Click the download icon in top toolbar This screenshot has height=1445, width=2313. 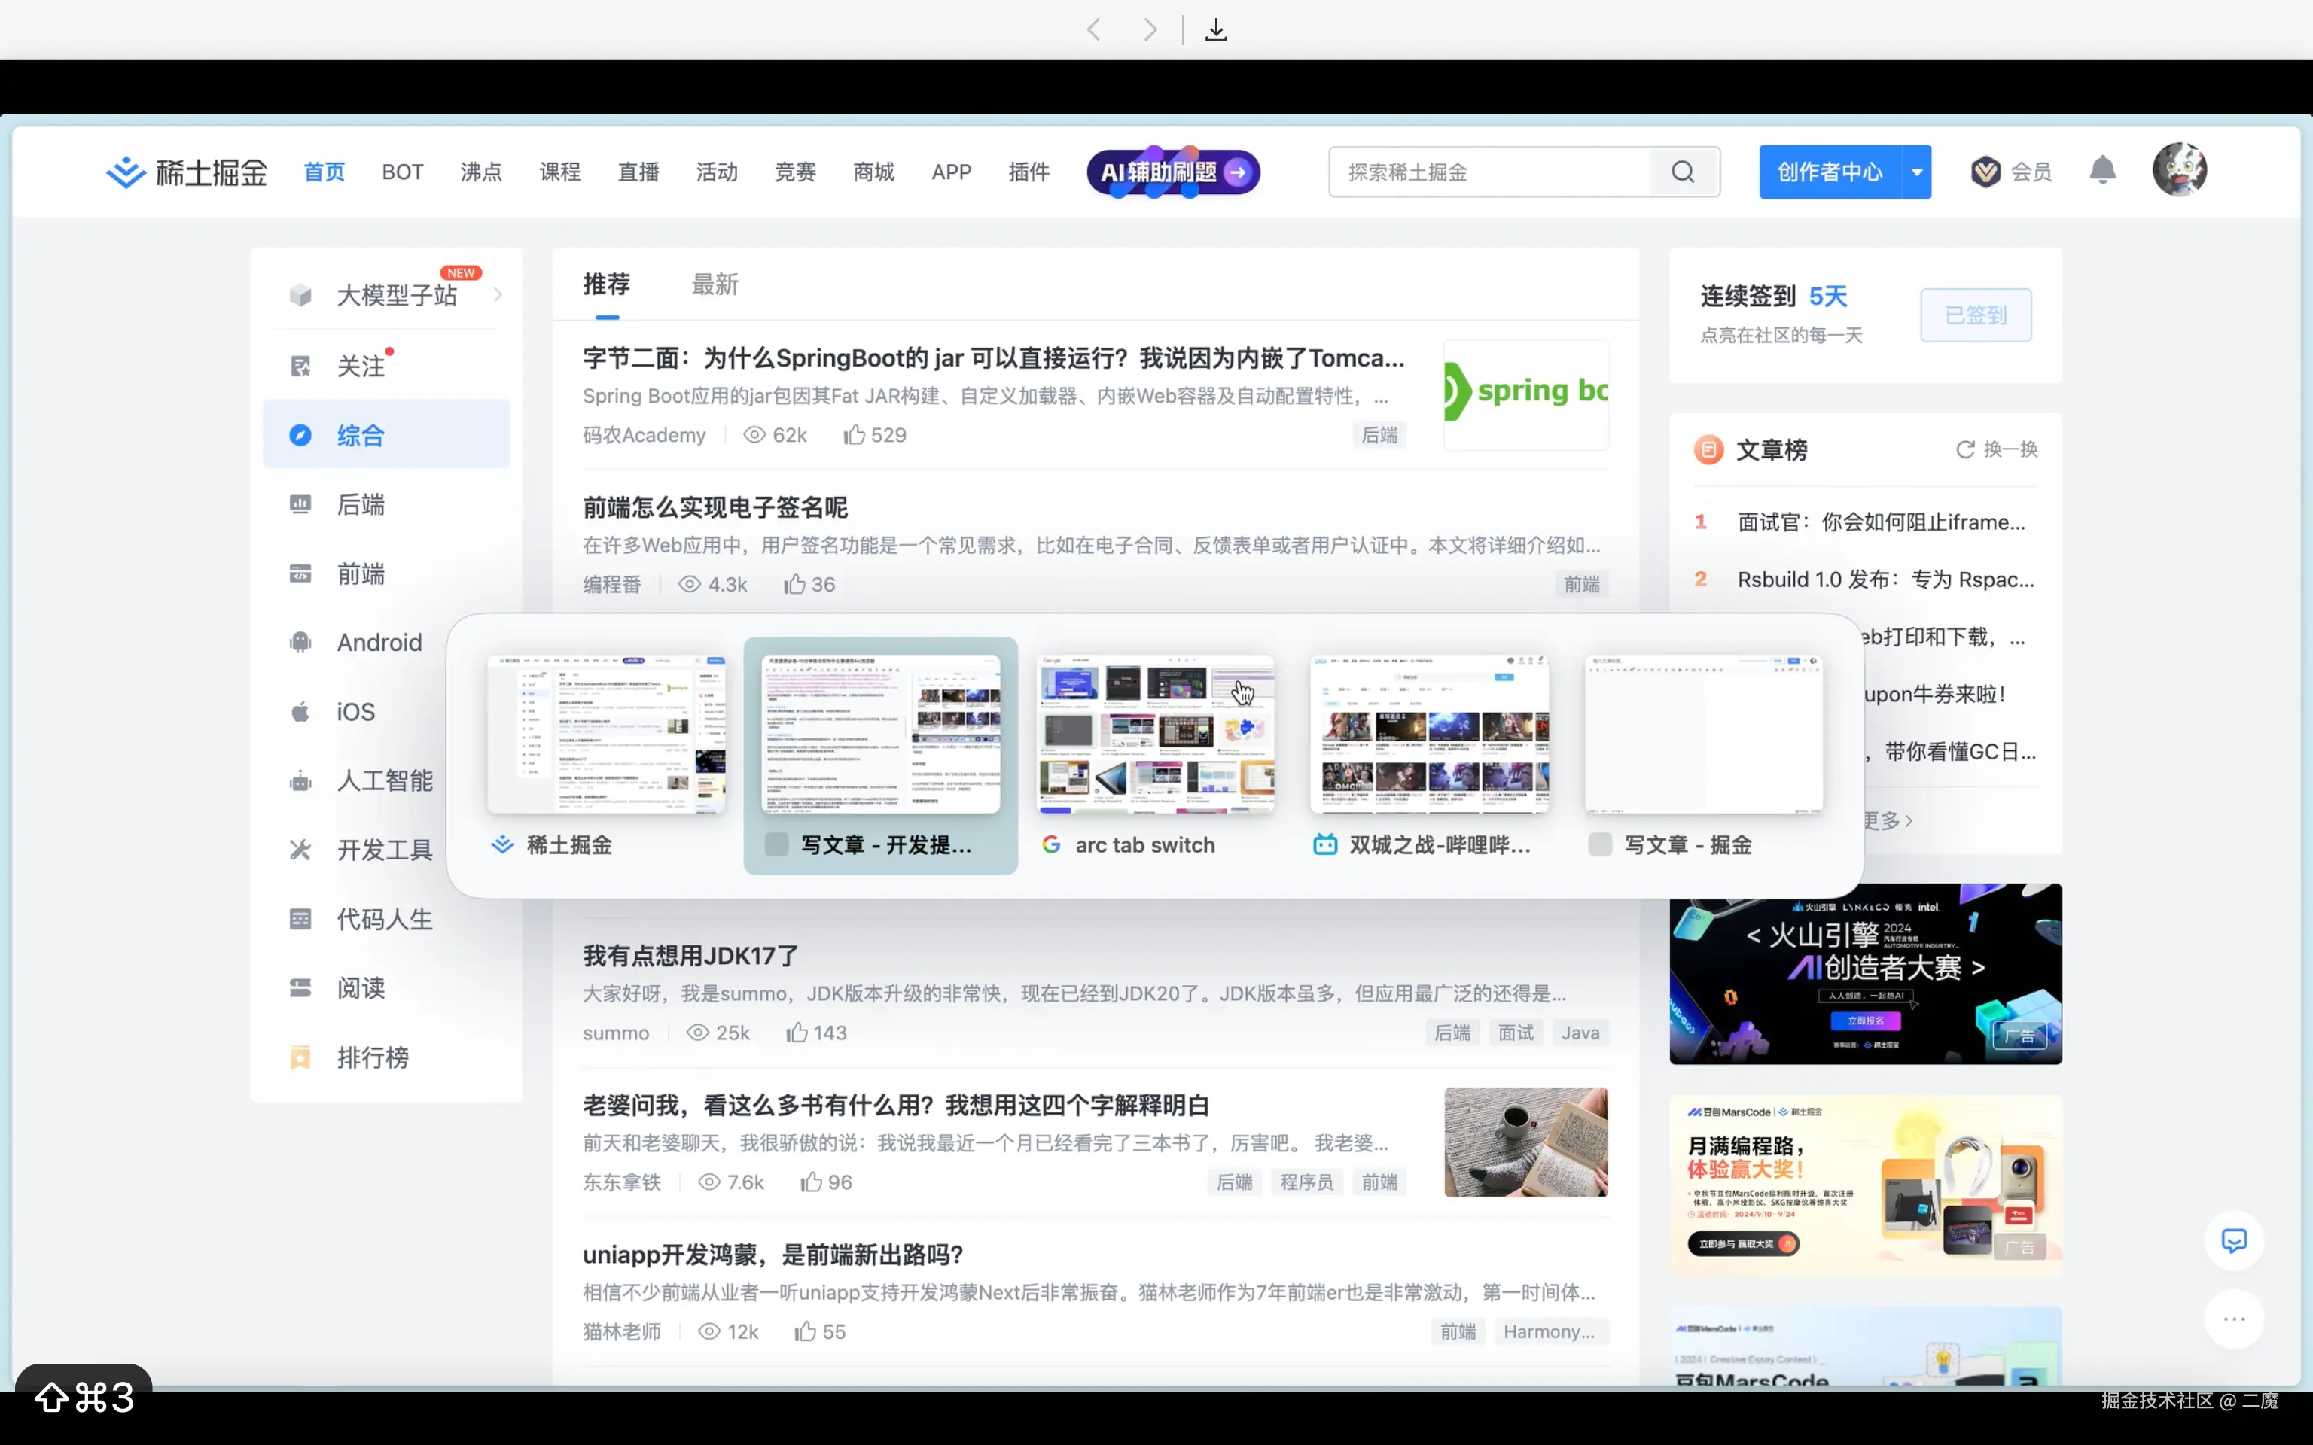coord(1216,29)
